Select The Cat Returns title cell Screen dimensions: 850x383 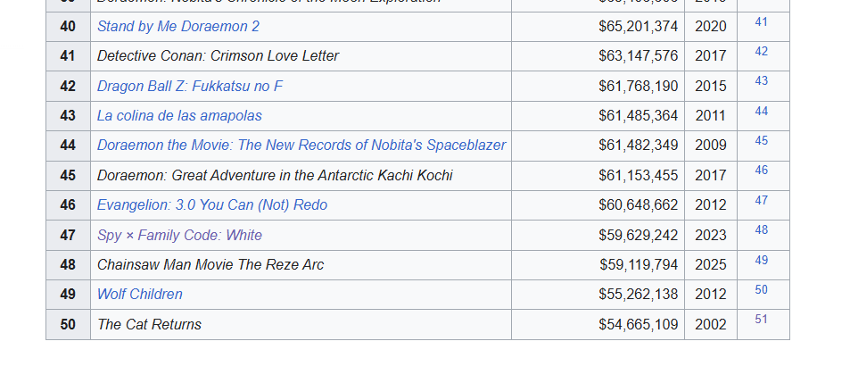(x=301, y=324)
